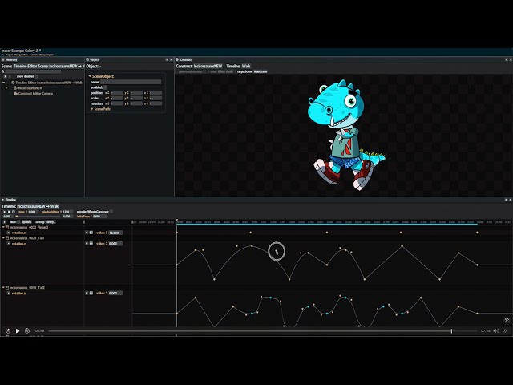Collapse the Incisorsaurus Tail2 track
Screen dimensions: 513x385
click(x=3, y=287)
